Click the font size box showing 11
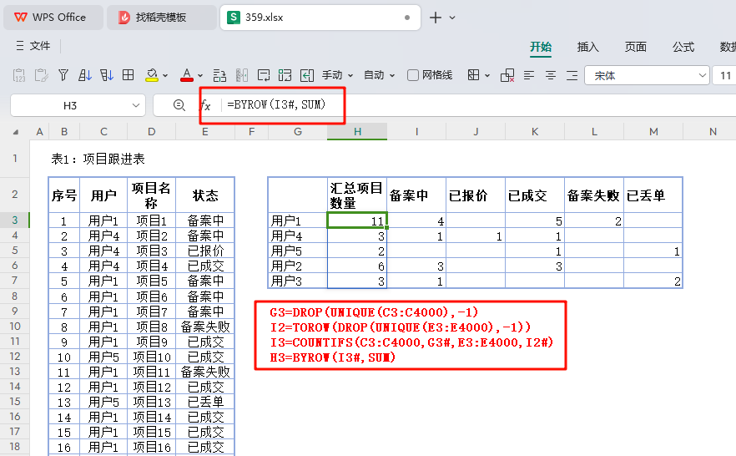 pos(724,75)
